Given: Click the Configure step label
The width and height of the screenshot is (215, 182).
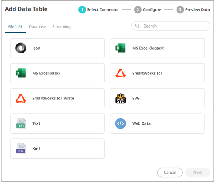Looking at the screenshot, I should click(152, 10).
